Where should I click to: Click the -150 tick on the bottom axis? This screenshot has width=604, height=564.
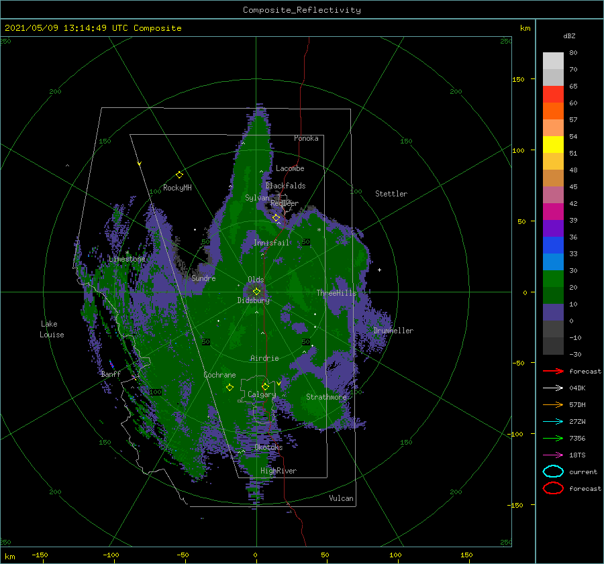pyautogui.click(x=40, y=555)
